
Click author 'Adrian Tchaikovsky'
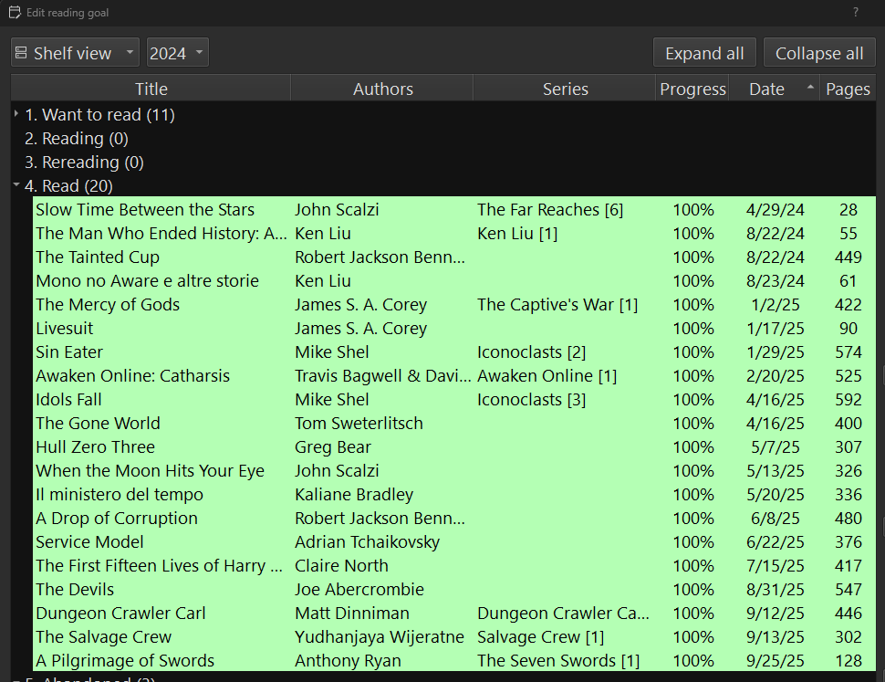pos(368,541)
